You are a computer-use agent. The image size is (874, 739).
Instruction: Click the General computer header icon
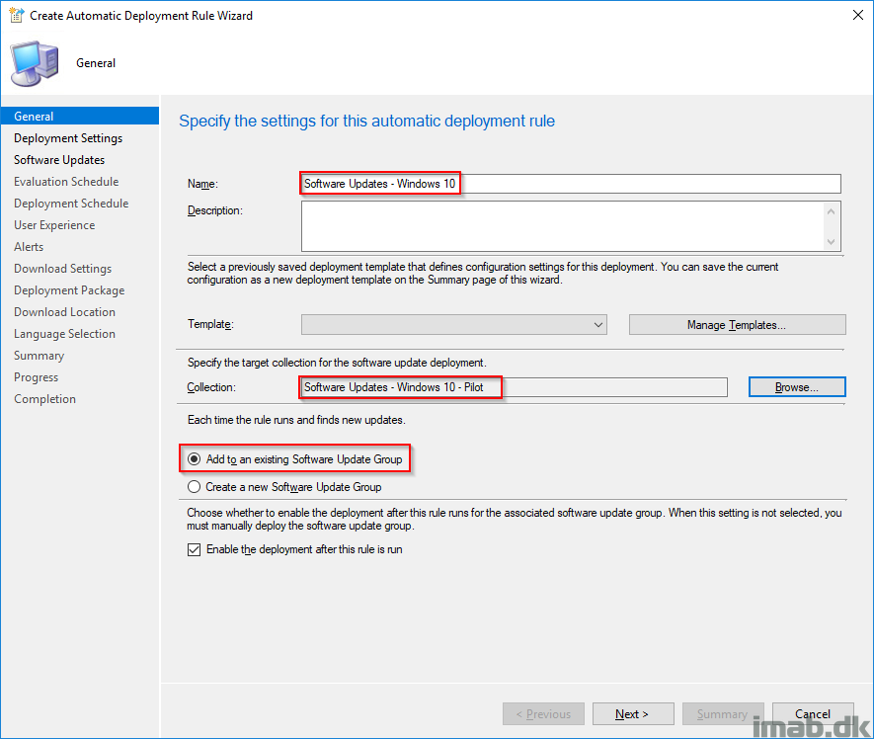(35, 63)
